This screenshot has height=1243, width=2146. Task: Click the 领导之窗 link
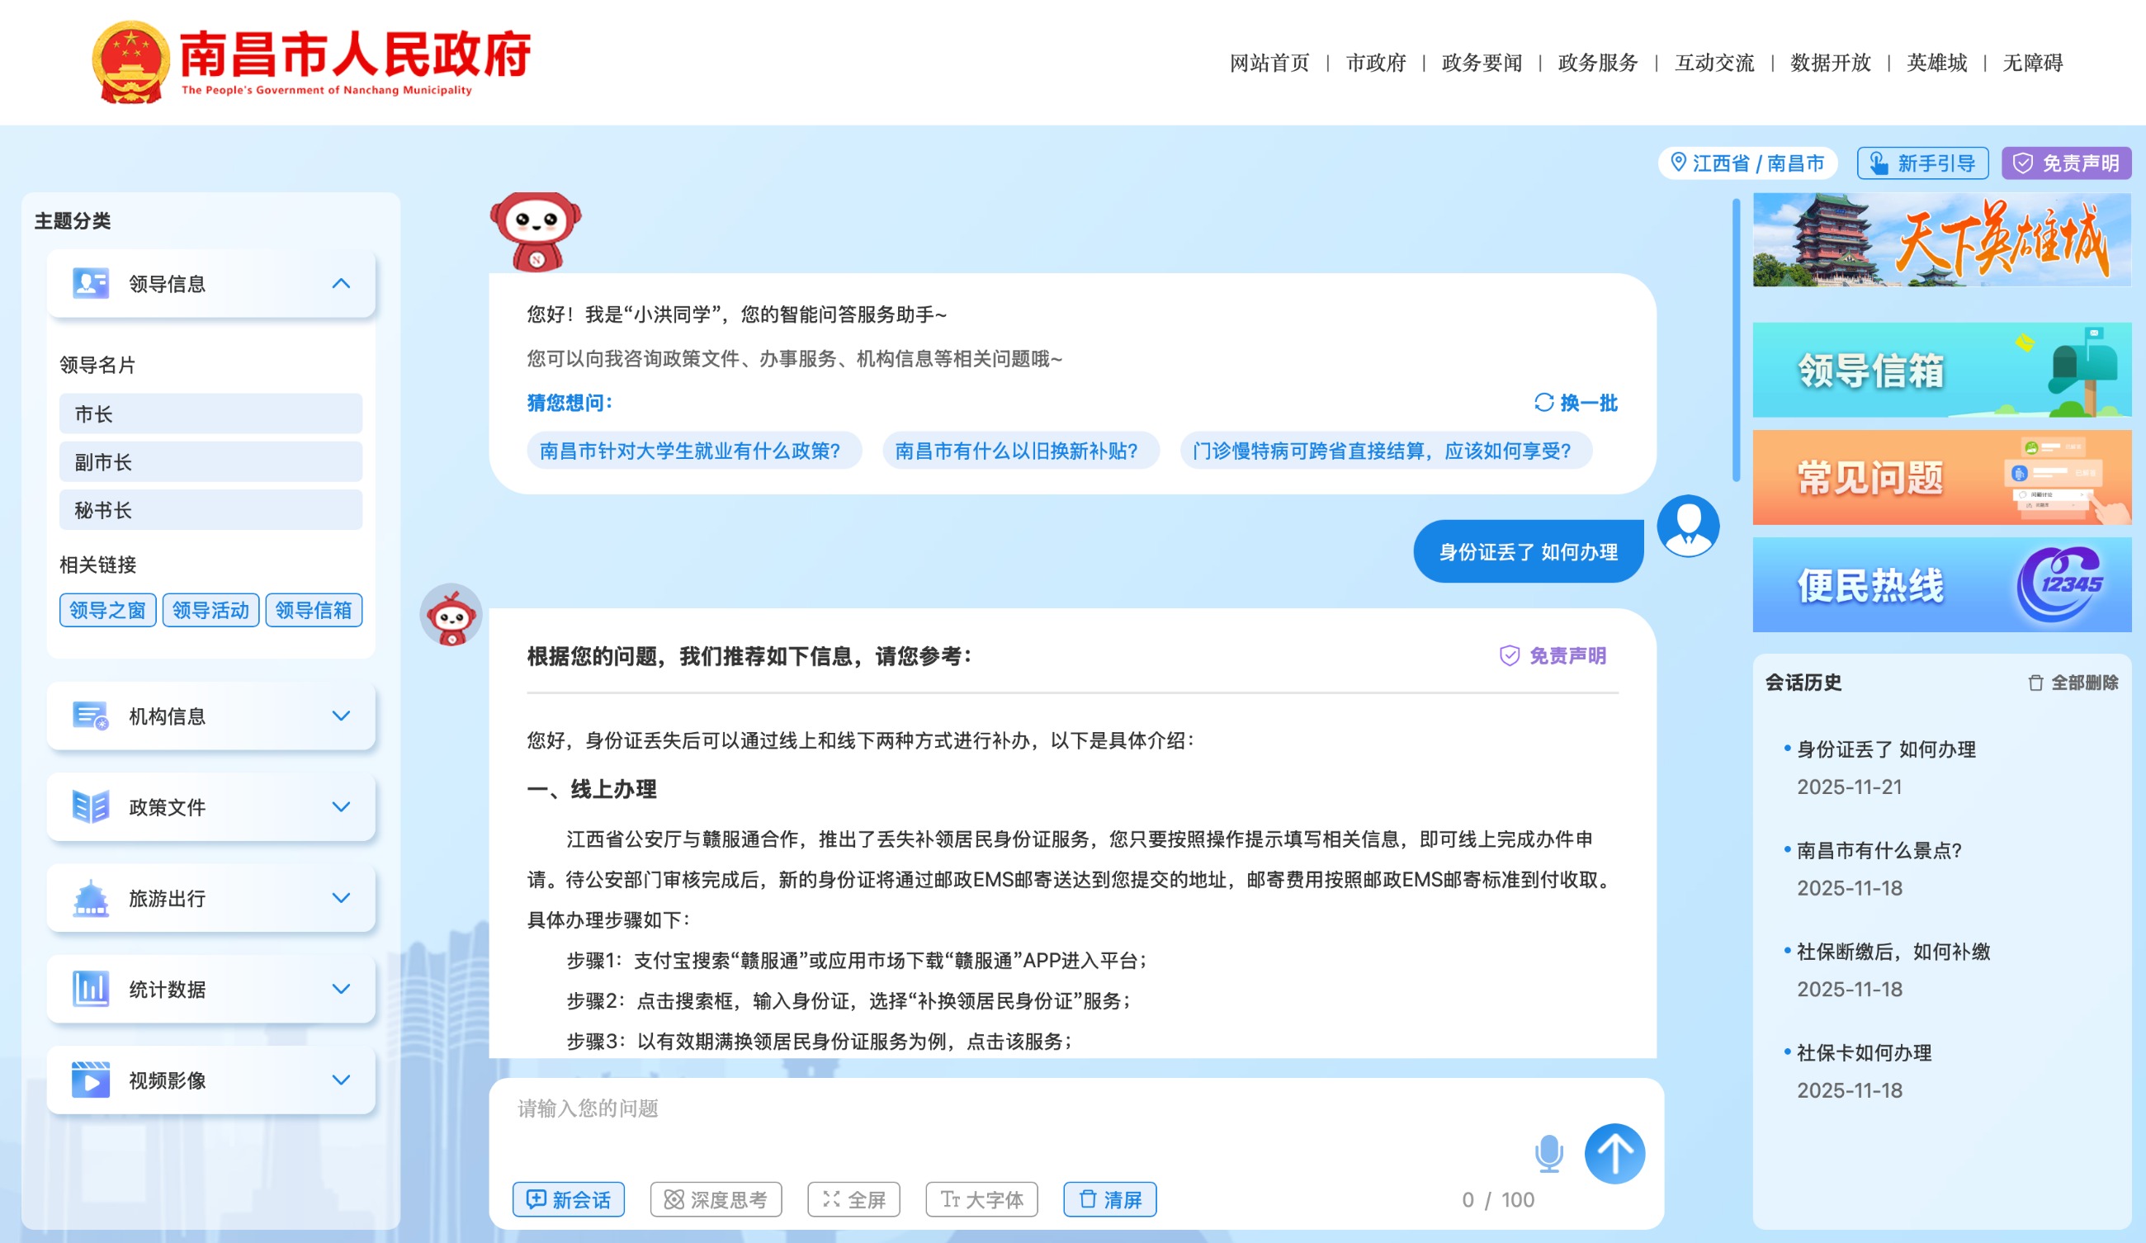tap(107, 610)
